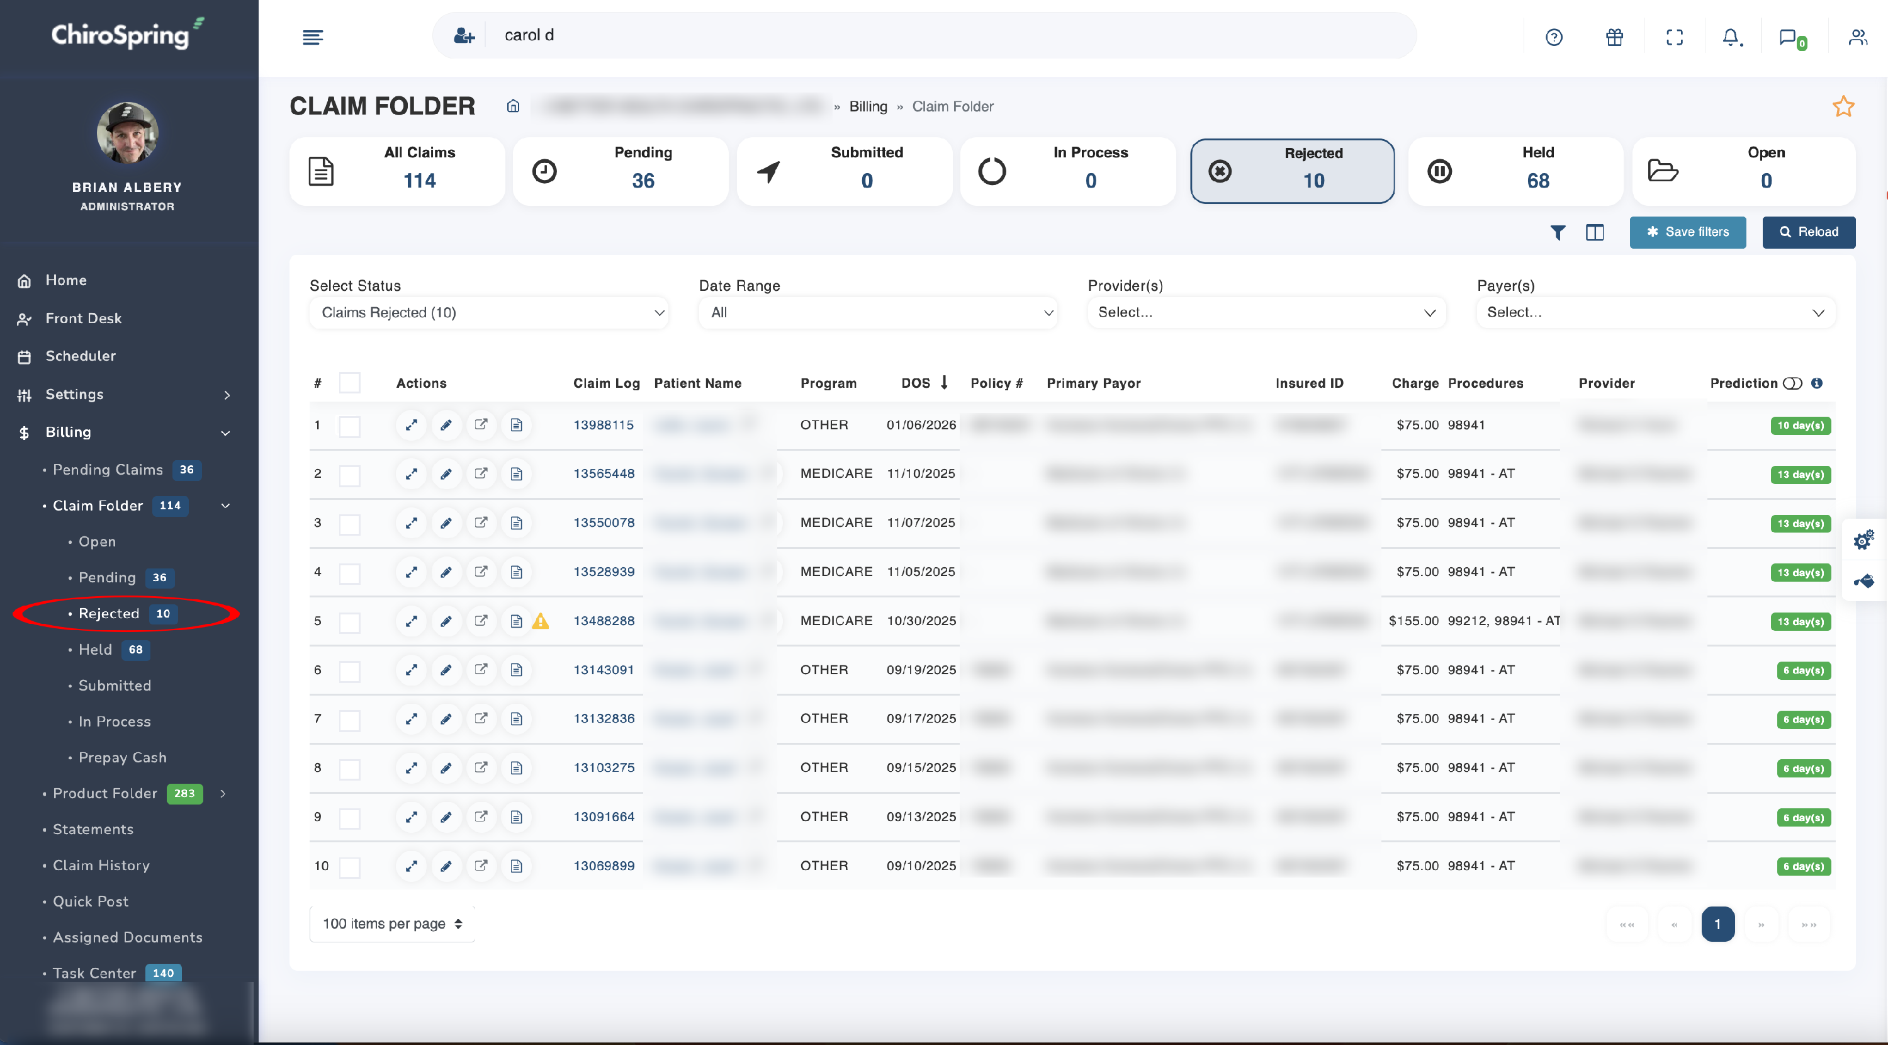The height and width of the screenshot is (1045, 1888).
Task: Change the 100 items per page selector
Action: [392, 924]
